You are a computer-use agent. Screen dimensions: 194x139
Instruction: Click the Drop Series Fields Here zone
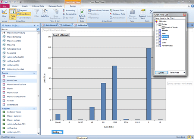coord(180,83)
